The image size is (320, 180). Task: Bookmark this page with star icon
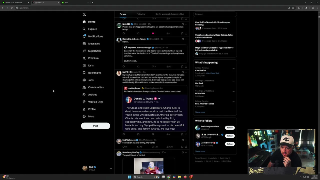293,8
